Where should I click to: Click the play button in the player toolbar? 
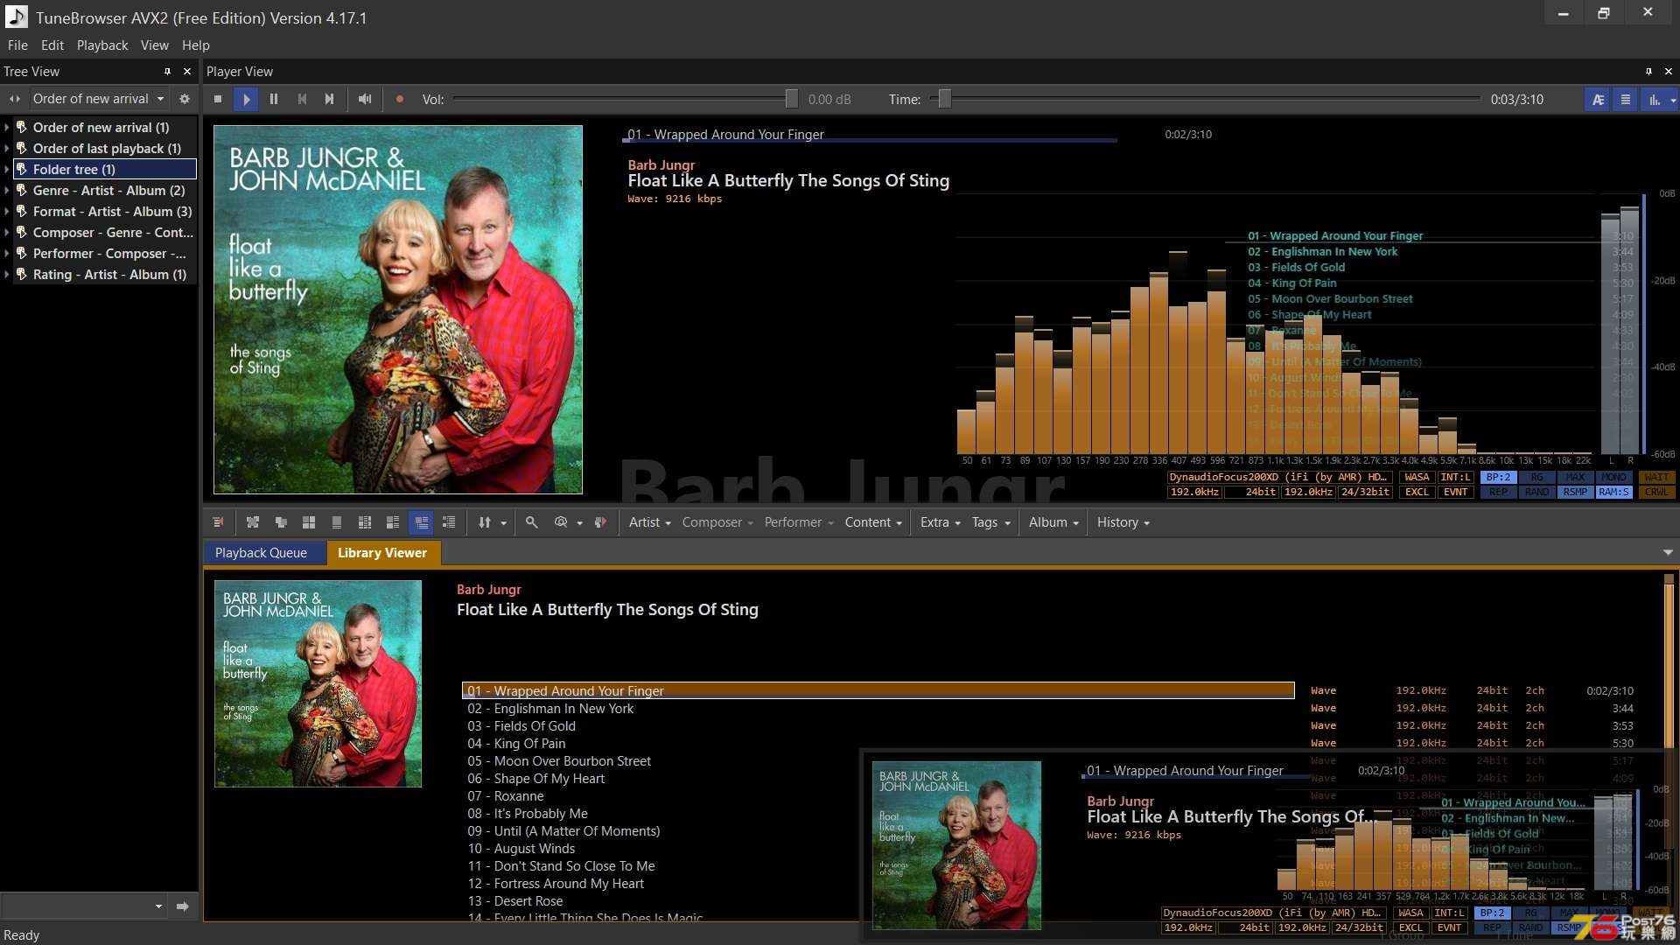click(x=246, y=99)
